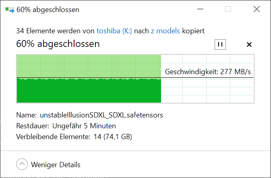
Task: Click the 34 Elemente werden von text
Action: (x=56, y=30)
